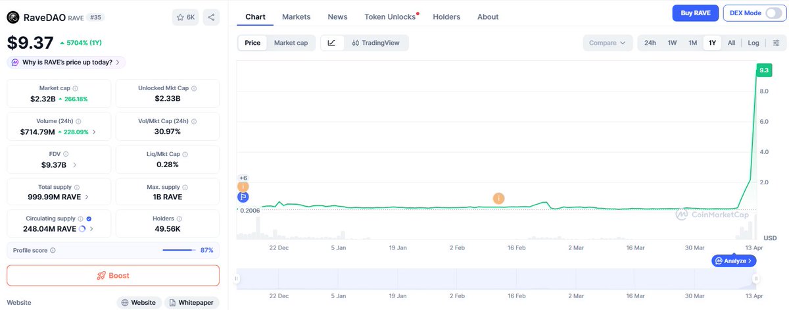Select All time range

pyautogui.click(x=731, y=43)
